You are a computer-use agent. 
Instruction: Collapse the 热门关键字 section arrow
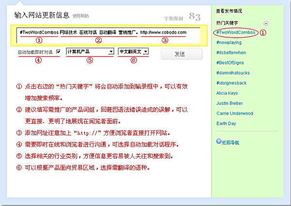(266, 23)
